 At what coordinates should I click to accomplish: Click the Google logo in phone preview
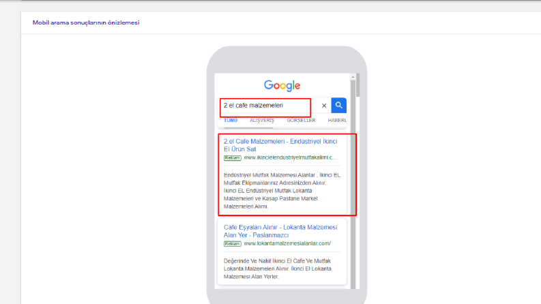(282, 86)
